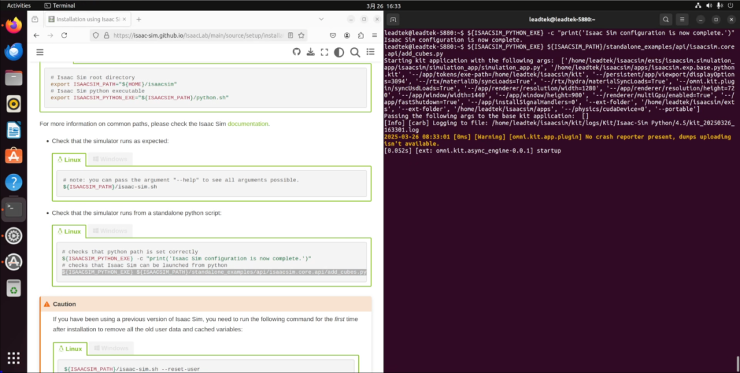Open Ubuntu Software store from dock

click(x=14, y=155)
